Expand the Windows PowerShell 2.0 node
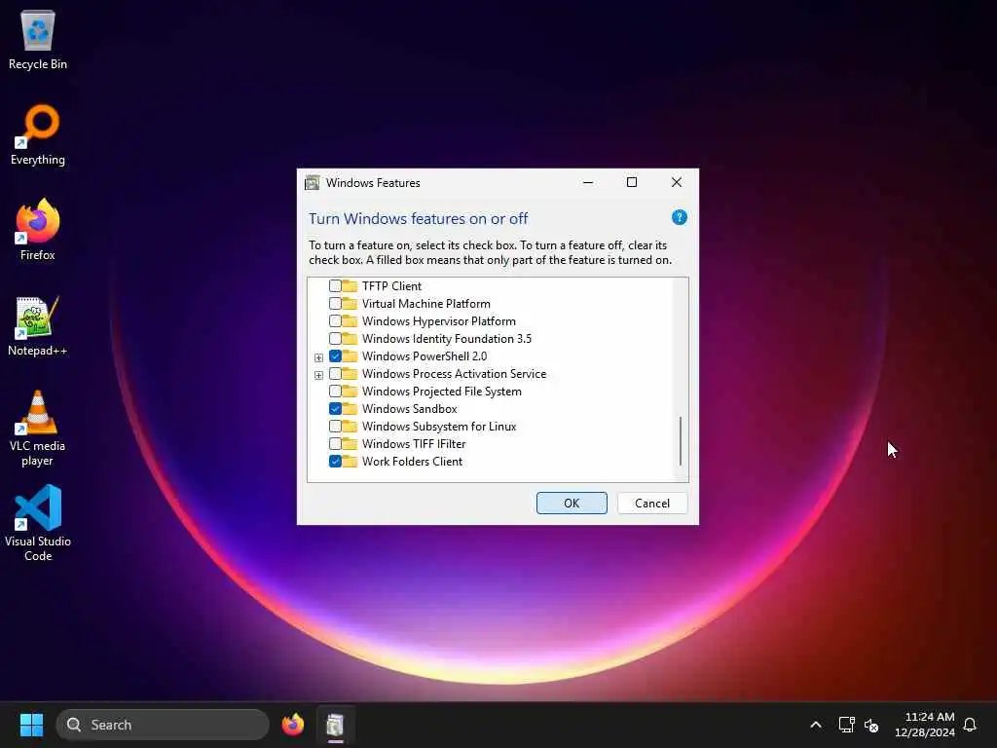 click(x=318, y=357)
